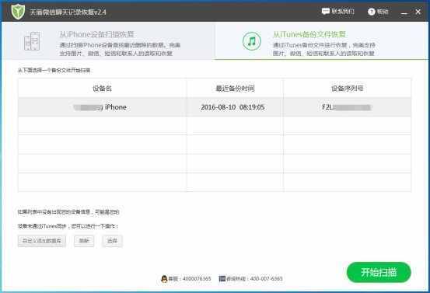Click the 设备名 column header
The height and width of the screenshot is (293, 430).
102,89
